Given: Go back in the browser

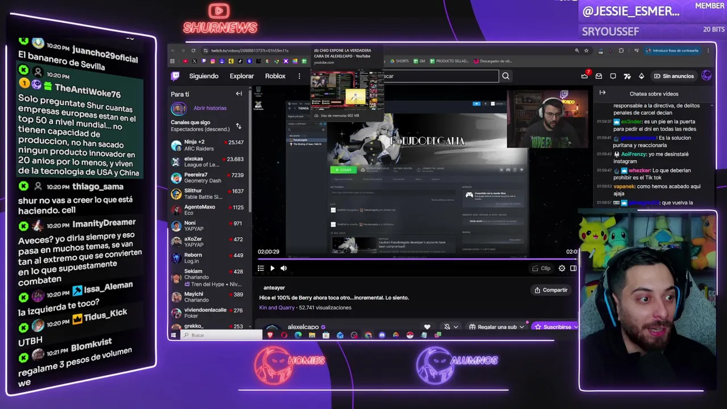Looking at the screenshot, I should (x=174, y=51).
